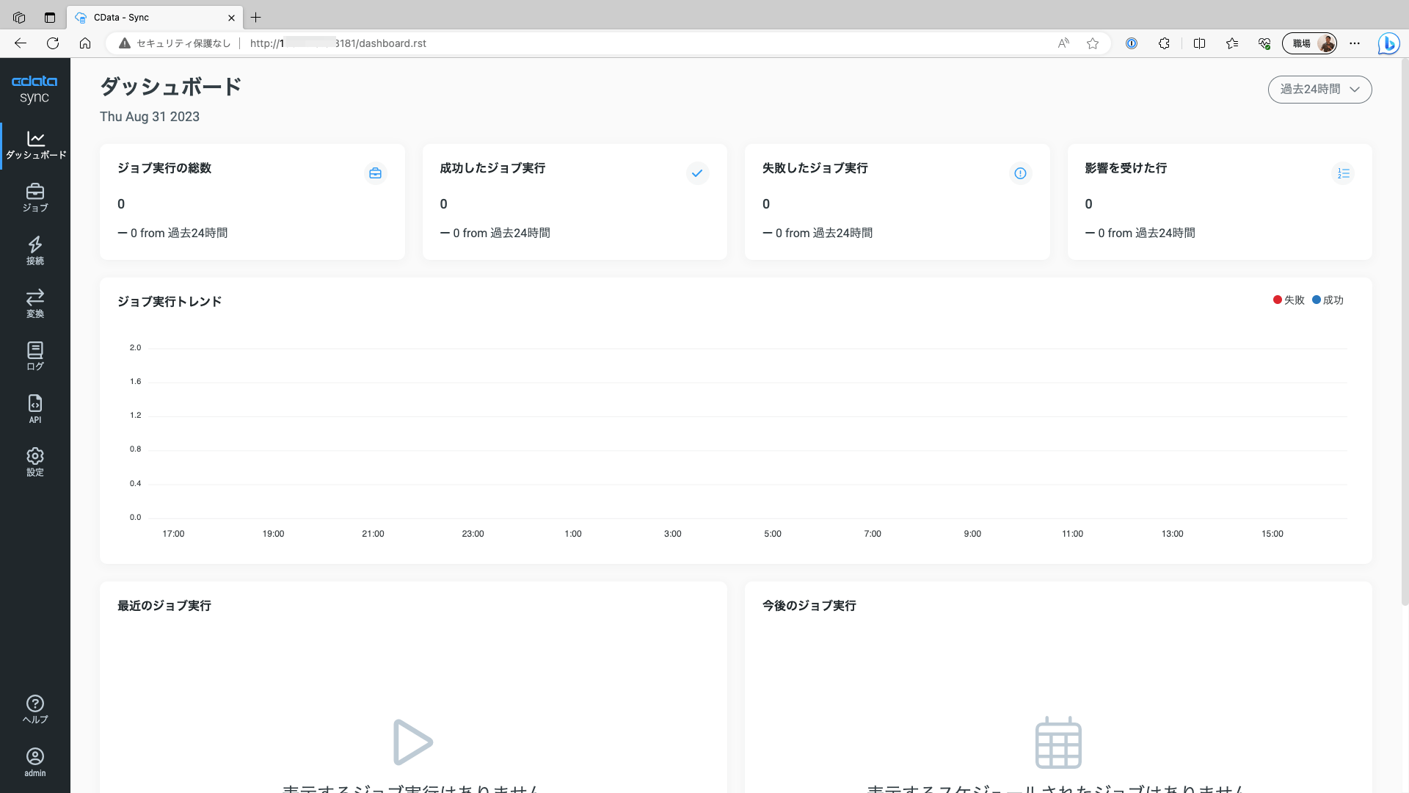Open the browser settings ellipsis menu

click(x=1355, y=43)
